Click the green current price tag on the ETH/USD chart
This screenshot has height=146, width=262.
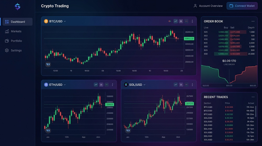pyautogui.click(x=110, y=104)
